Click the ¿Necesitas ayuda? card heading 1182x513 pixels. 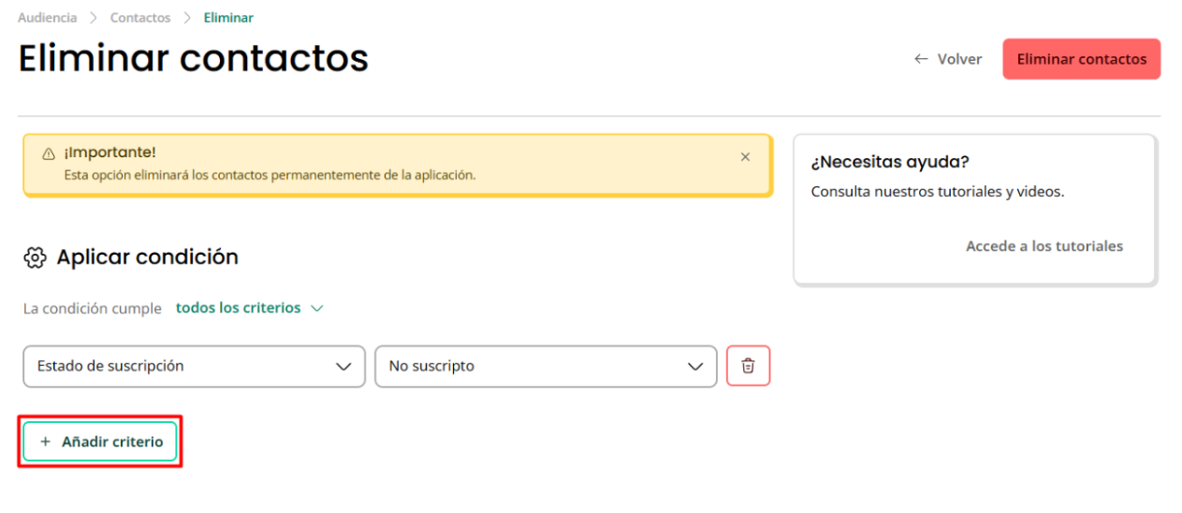pyautogui.click(x=890, y=162)
